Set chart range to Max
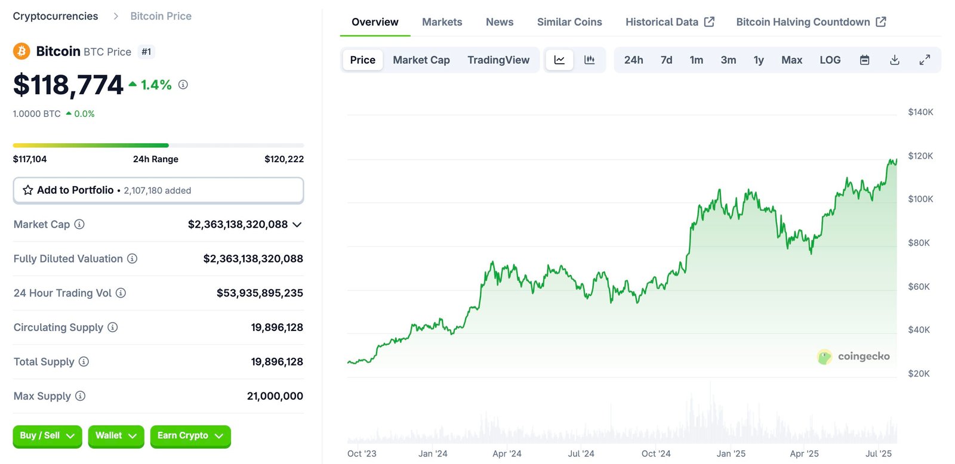The height and width of the screenshot is (464, 955). [x=792, y=60]
